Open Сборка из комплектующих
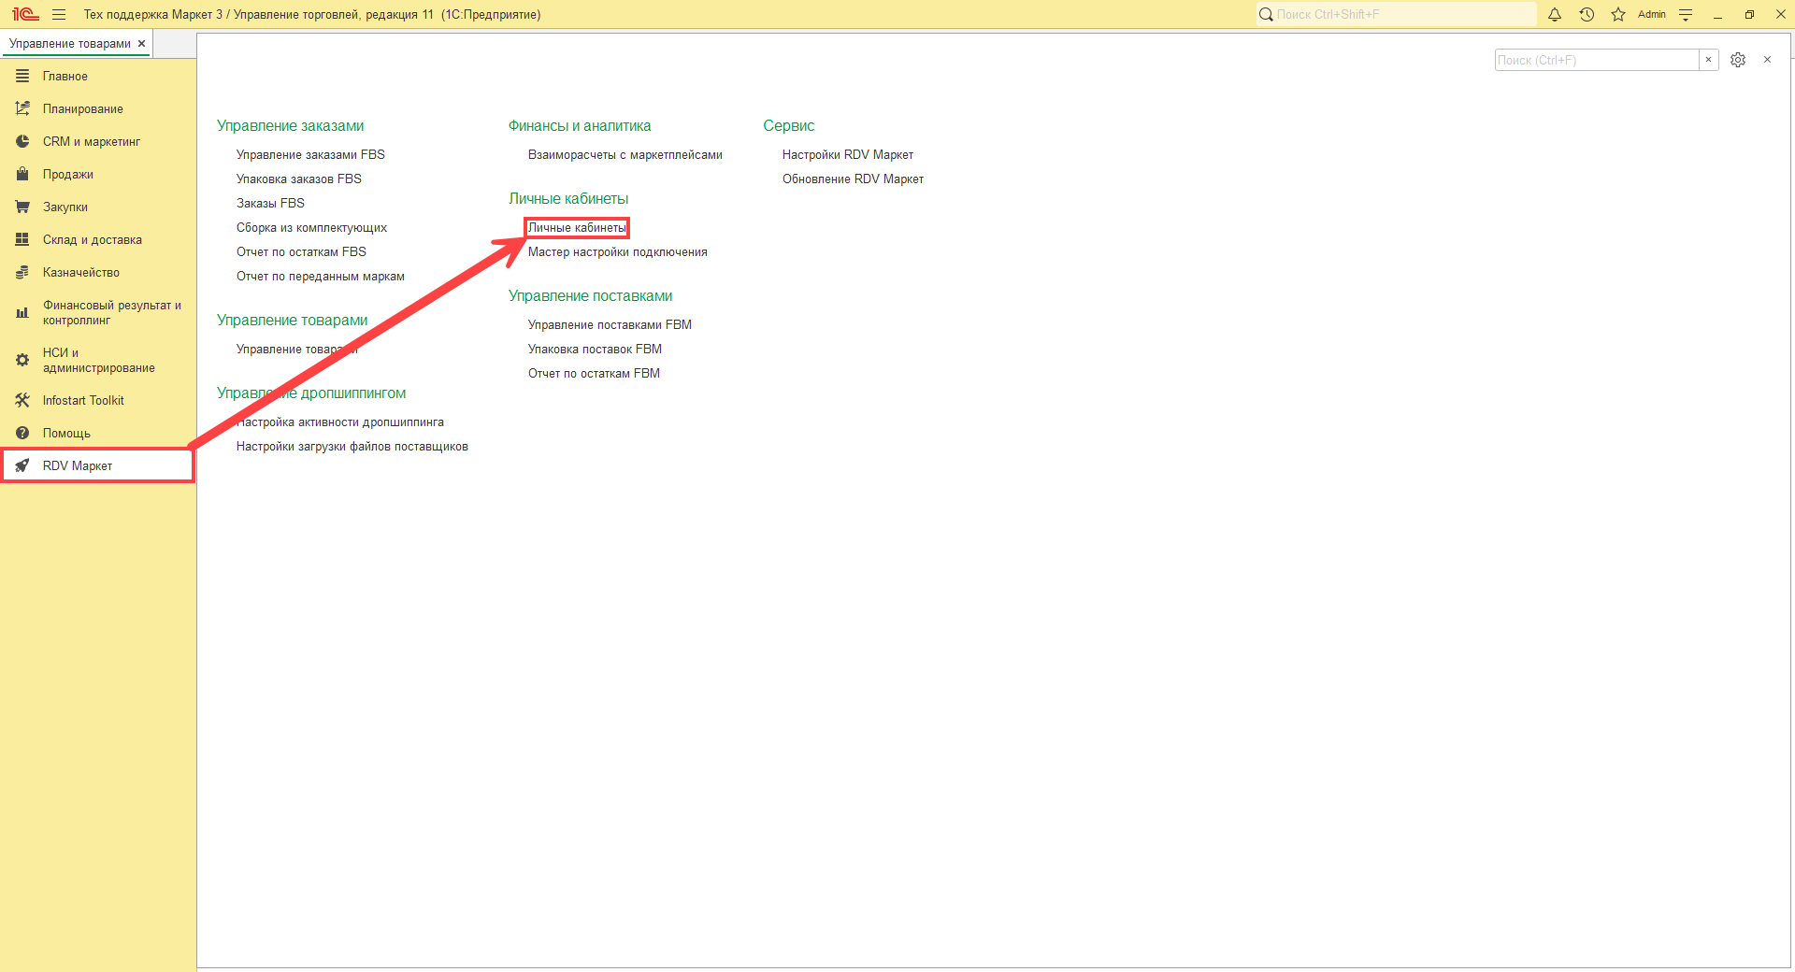Viewport: 1795px width, 972px height. 311,227
